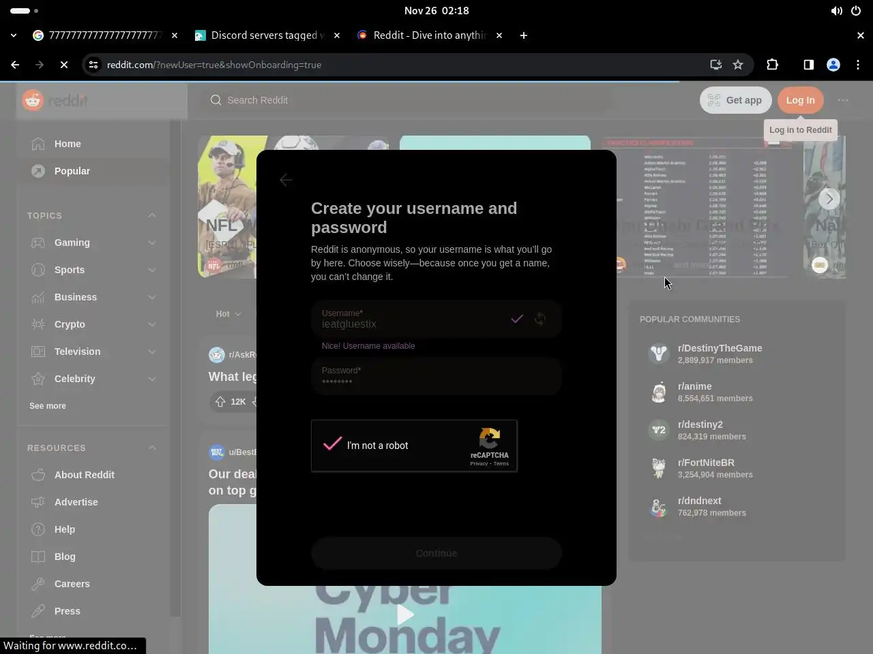The width and height of the screenshot is (873, 654).
Task: Open r/FortNiteBR community link
Action: tap(706, 463)
